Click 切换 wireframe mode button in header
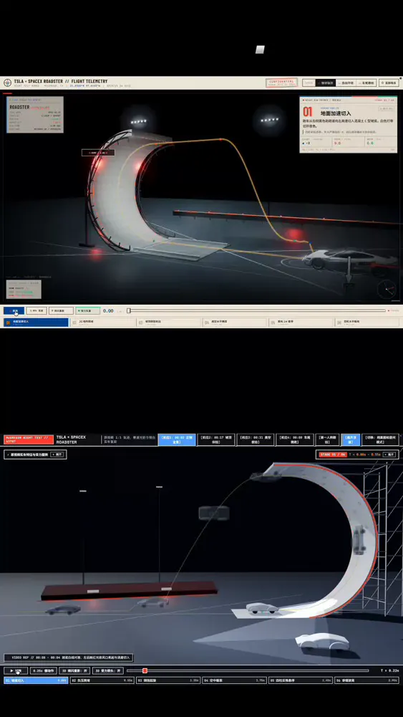The image size is (403, 717). pos(381,440)
